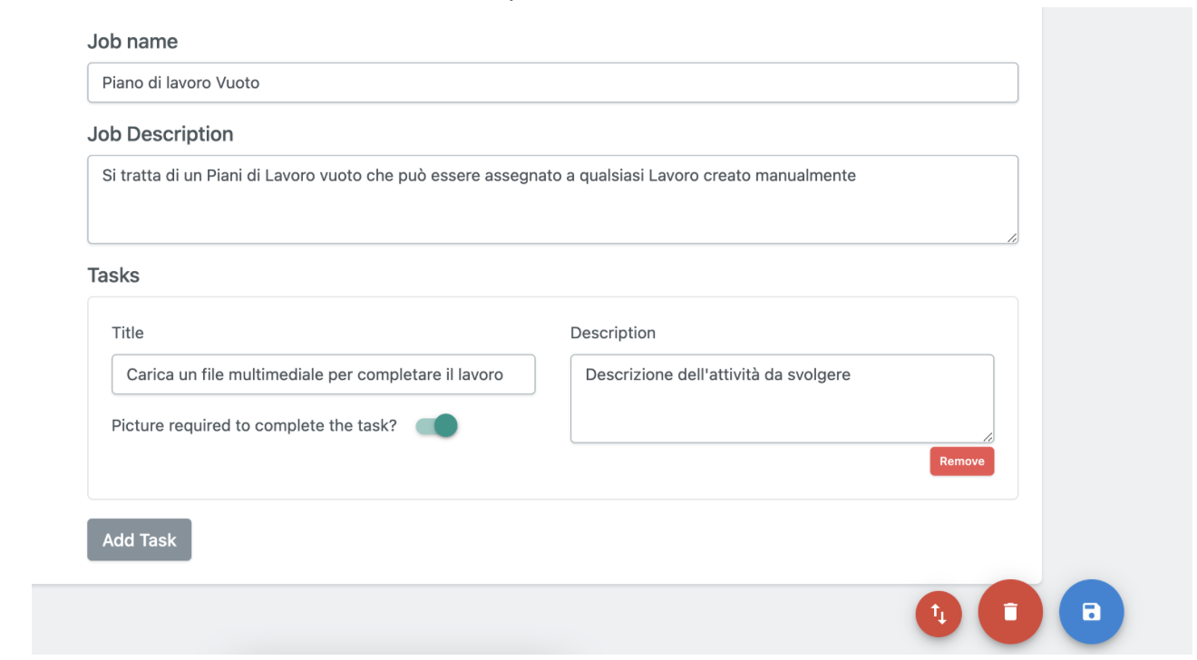Click the "Tasks" section heading

coord(113,276)
